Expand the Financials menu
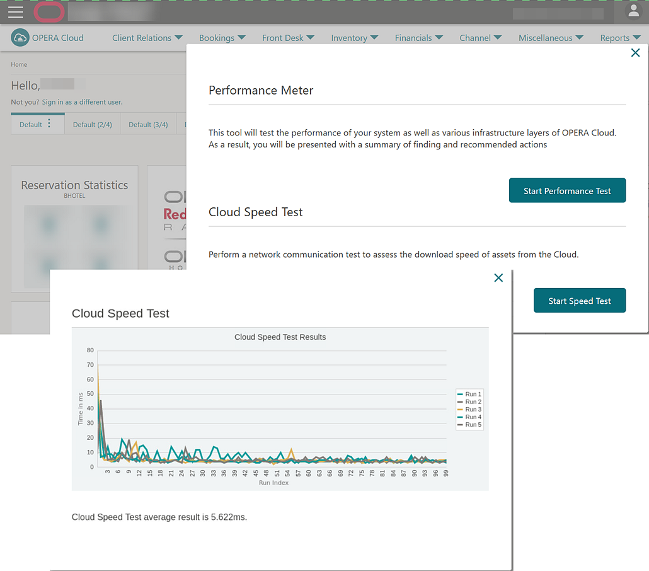This screenshot has height=571, width=649. [418, 38]
